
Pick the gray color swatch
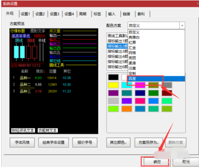pyautogui.click(x=167, y=85)
